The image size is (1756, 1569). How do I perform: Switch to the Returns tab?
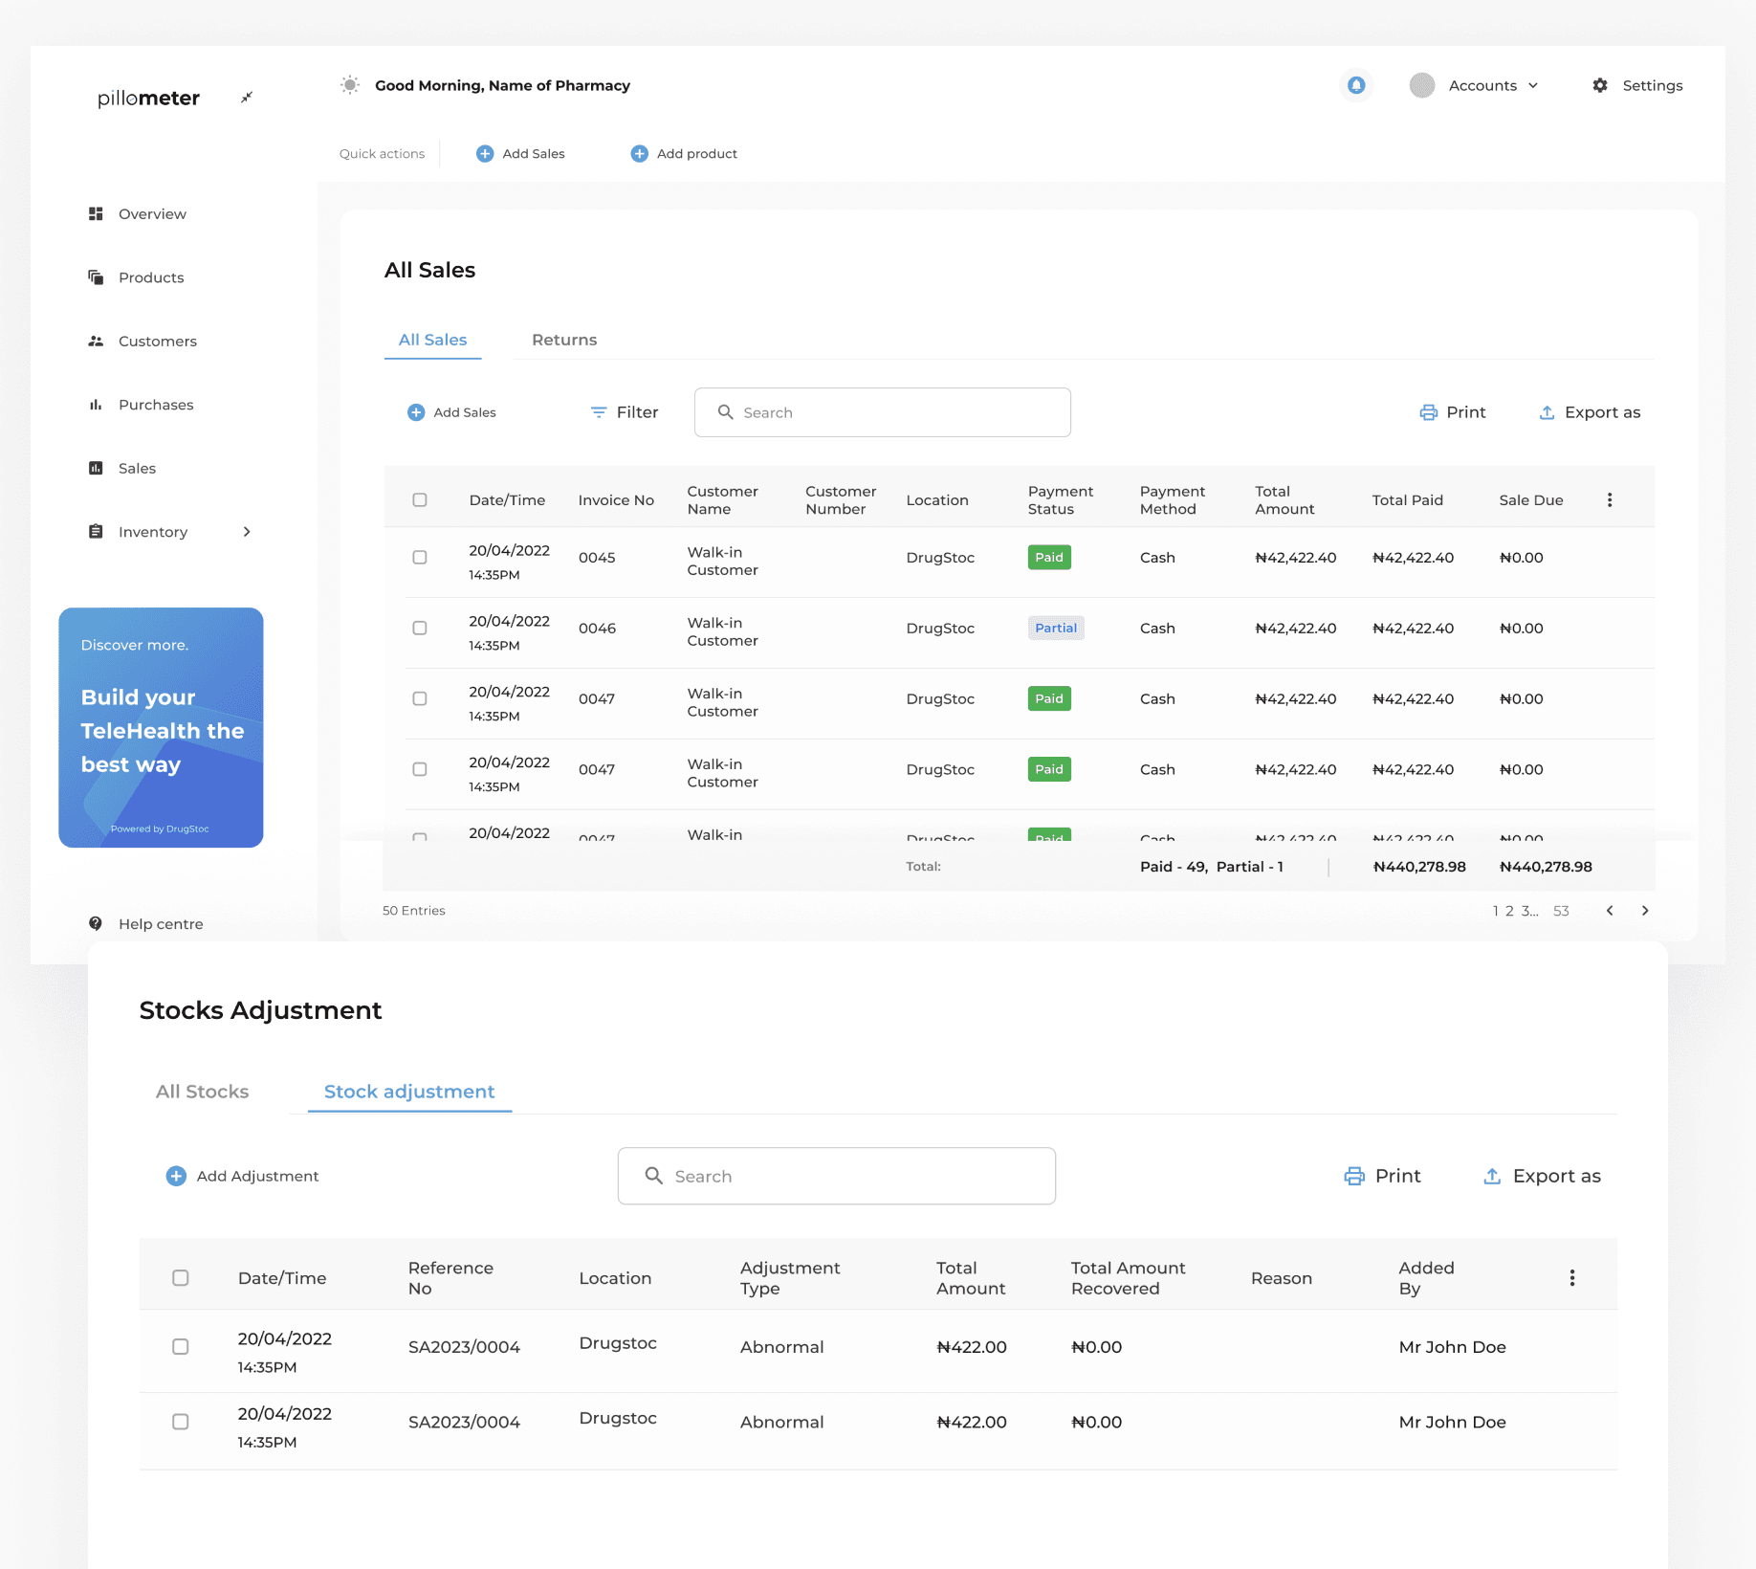click(x=564, y=340)
